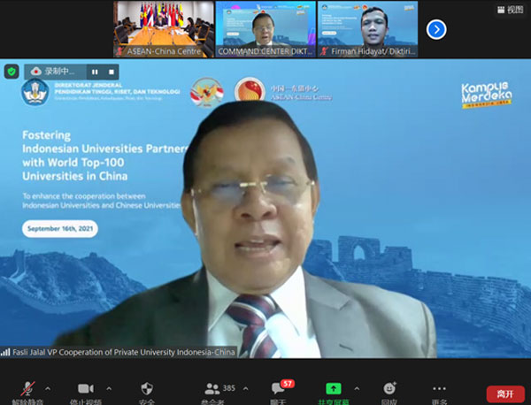Expand participants options arrow
This screenshot has height=405, width=531.
tap(246, 389)
